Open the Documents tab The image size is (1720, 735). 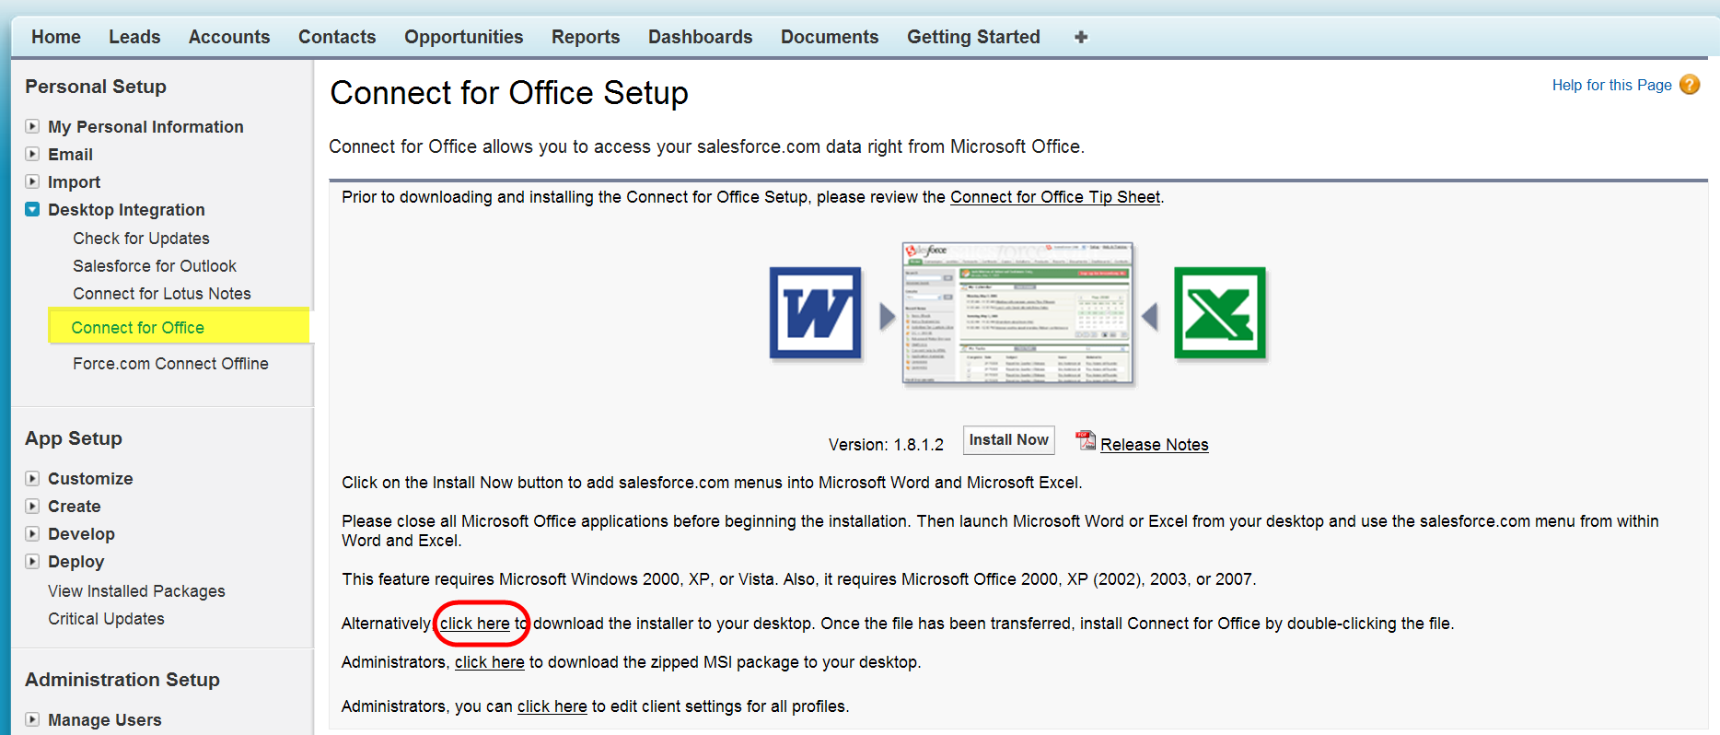click(x=830, y=37)
